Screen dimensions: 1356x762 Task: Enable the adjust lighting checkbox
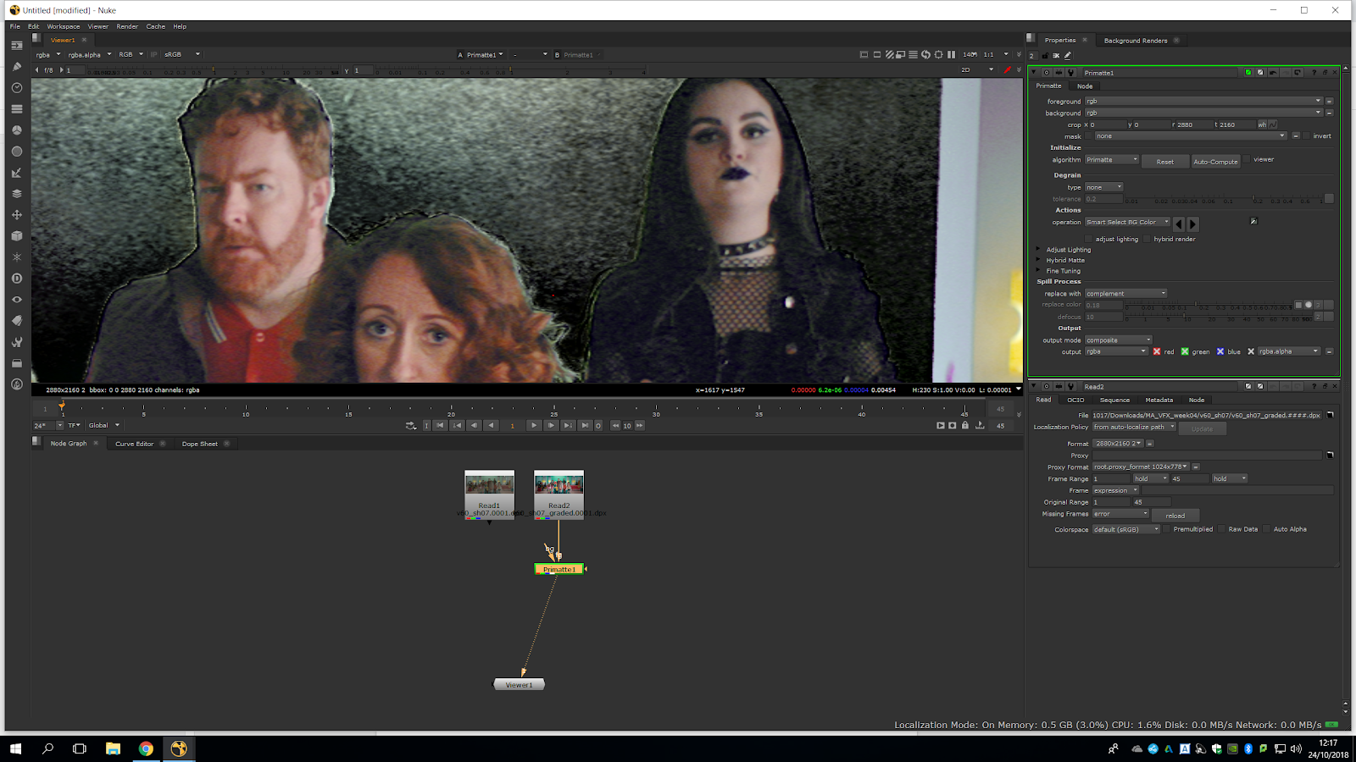tap(1090, 240)
